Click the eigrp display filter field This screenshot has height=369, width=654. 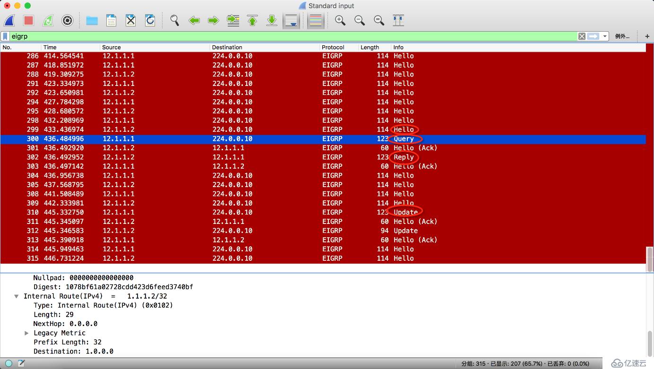[293, 36]
